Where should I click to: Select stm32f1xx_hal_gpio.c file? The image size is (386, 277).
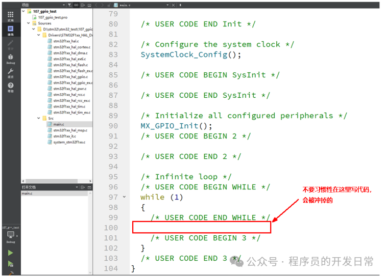coord(70,76)
